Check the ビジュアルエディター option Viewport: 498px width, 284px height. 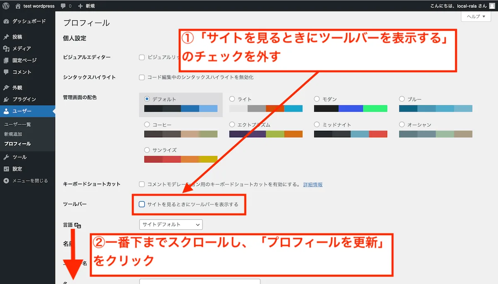tap(142, 57)
